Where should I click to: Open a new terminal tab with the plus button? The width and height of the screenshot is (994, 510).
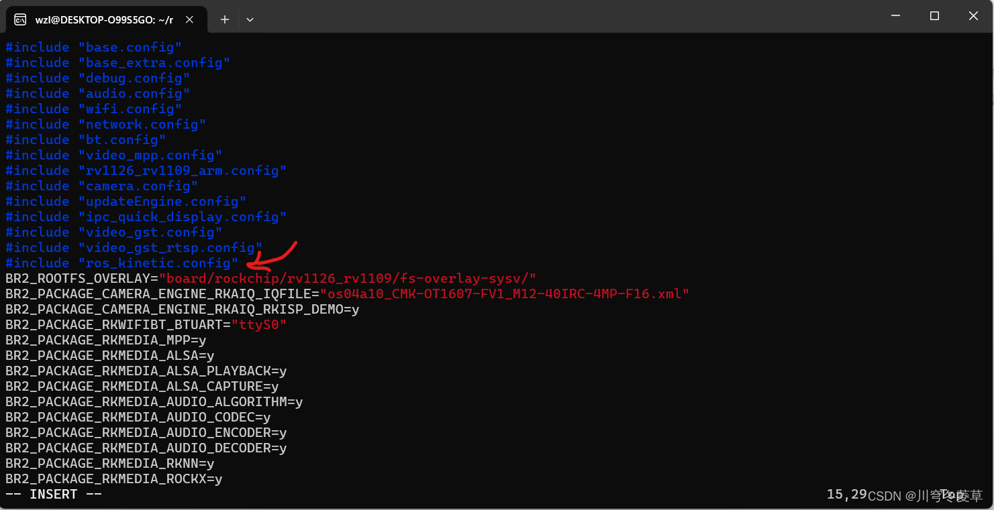point(224,19)
